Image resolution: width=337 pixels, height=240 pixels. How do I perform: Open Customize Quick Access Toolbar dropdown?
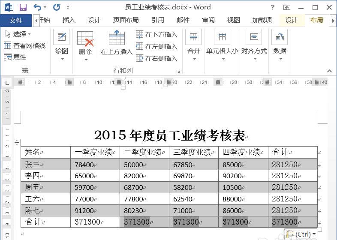coord(68,8)
